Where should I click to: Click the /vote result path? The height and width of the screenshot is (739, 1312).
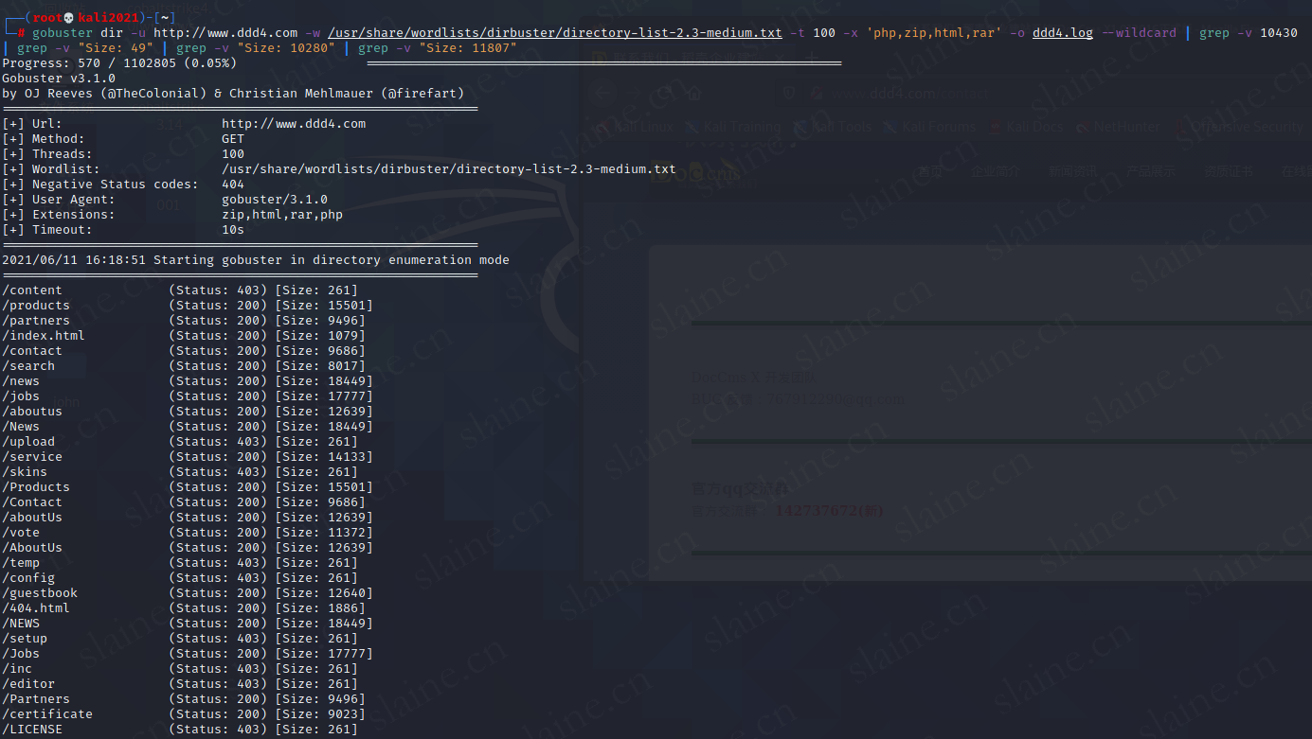coord(21,533)
